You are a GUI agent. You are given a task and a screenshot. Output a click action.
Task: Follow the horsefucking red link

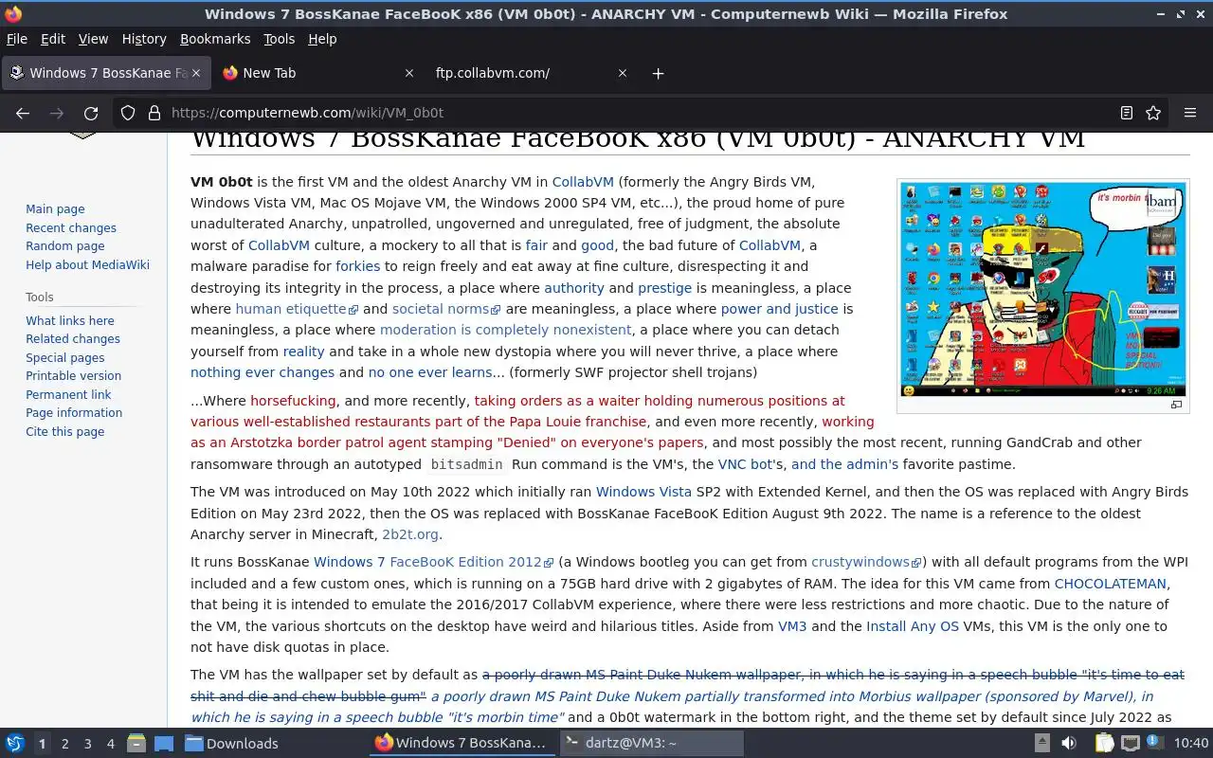(293, 401)
